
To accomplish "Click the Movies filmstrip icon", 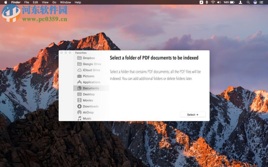I will coord(79,100).
